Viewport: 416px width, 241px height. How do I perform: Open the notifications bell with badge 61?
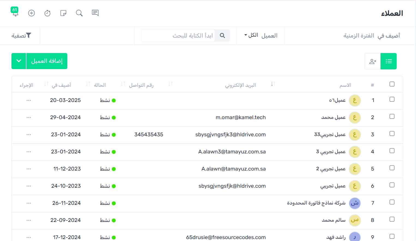15,13
